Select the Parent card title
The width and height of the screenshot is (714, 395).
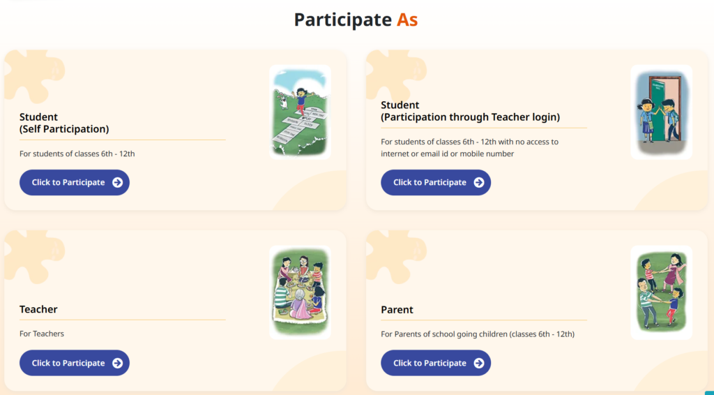click(397, 310)
